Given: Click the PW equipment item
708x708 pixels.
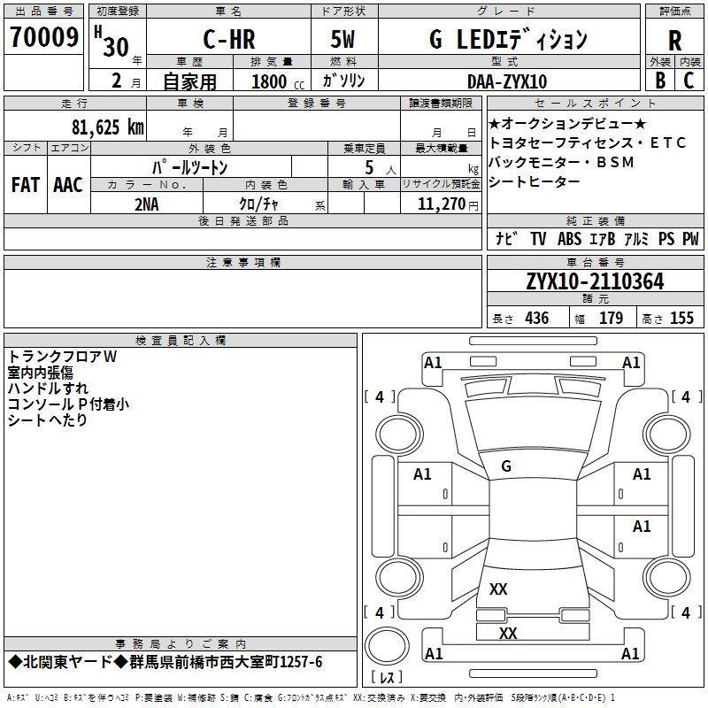Looking at the screenshot, I should (x=690, y=238).
